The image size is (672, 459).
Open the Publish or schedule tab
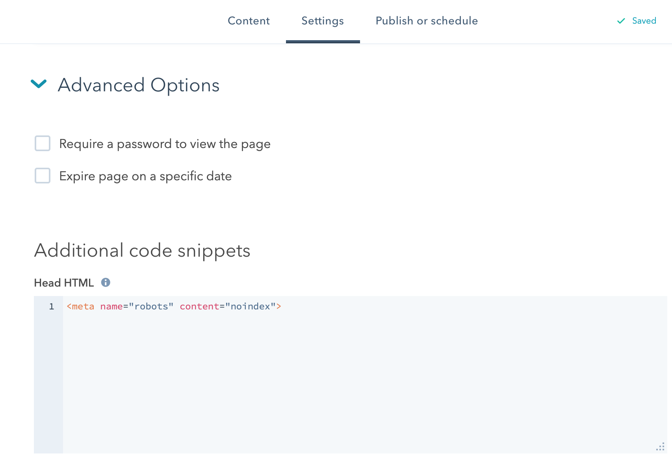pyautogui.click(x=427, y=21)
